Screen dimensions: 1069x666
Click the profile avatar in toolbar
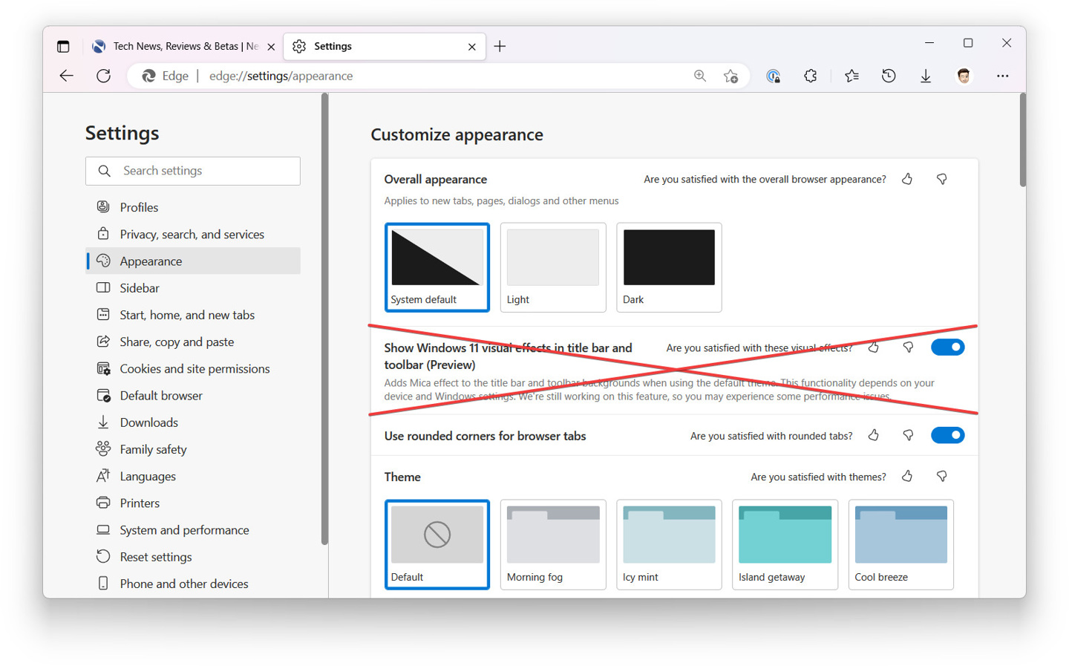coord(963,75)
